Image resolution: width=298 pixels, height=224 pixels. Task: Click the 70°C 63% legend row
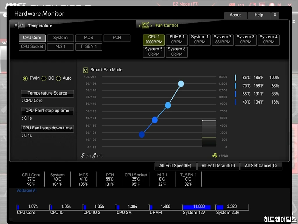click(257, 86)
